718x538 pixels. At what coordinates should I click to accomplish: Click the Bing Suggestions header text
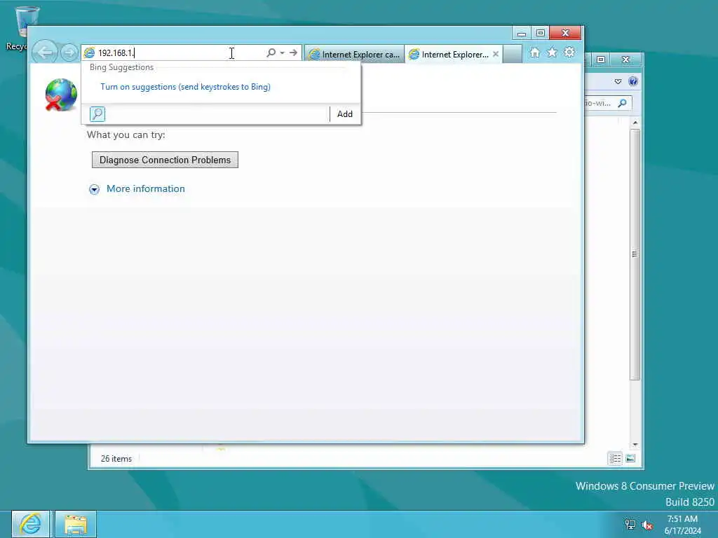click(x=122, y=67)
